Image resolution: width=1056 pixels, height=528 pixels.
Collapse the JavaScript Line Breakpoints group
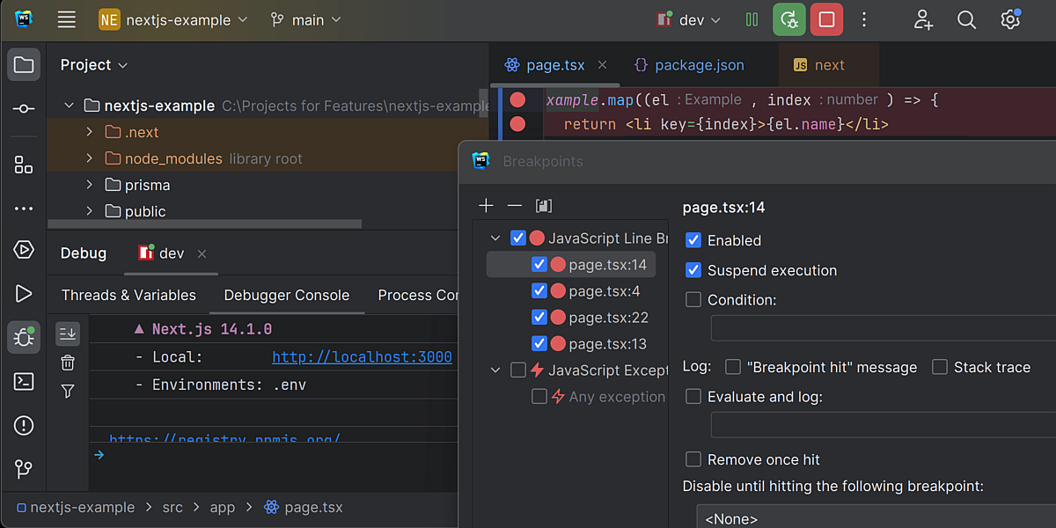(495, 238)
